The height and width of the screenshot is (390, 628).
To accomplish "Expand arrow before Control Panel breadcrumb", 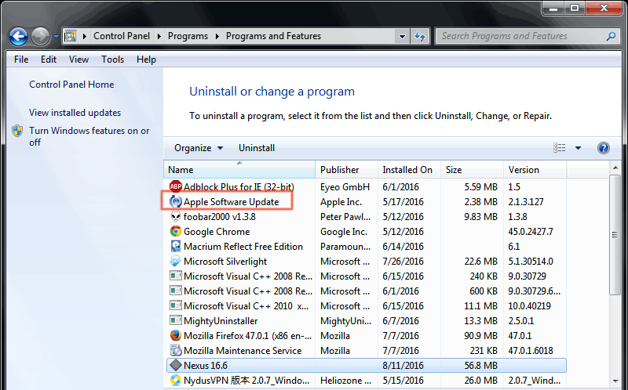I will coord(85,36).
